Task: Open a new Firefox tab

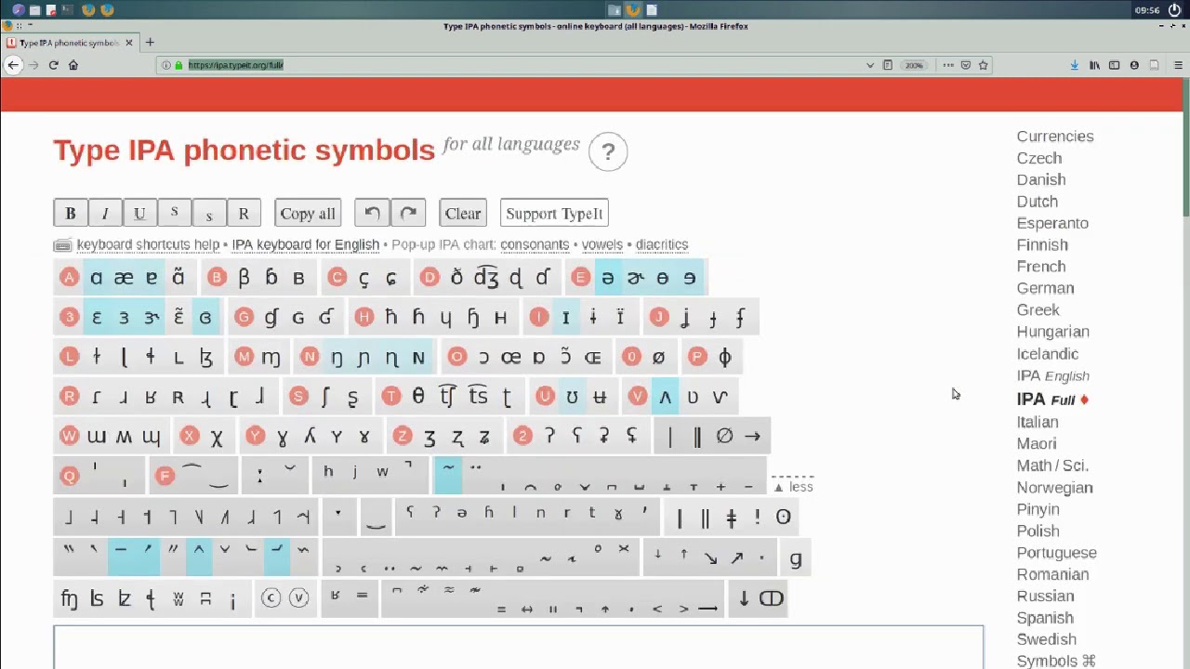Action: point(150,43)
